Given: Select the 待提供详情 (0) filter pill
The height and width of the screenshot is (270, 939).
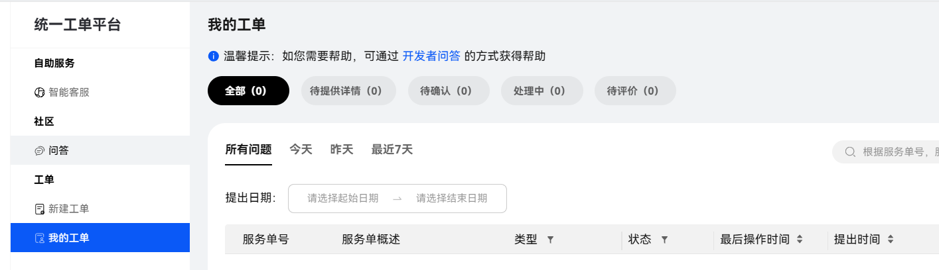Looking at the screenshot, I should point(348,91).
